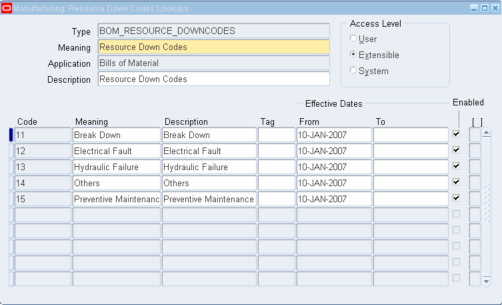Click scrollbar up arrow in lookup table
The height and width of the screenshot is (305, 502).
486,132
